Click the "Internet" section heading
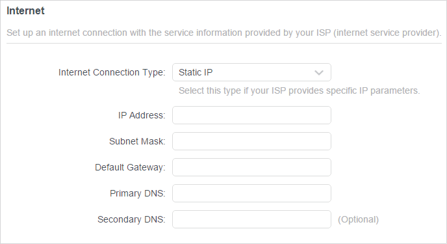 (x=25, y=11)
